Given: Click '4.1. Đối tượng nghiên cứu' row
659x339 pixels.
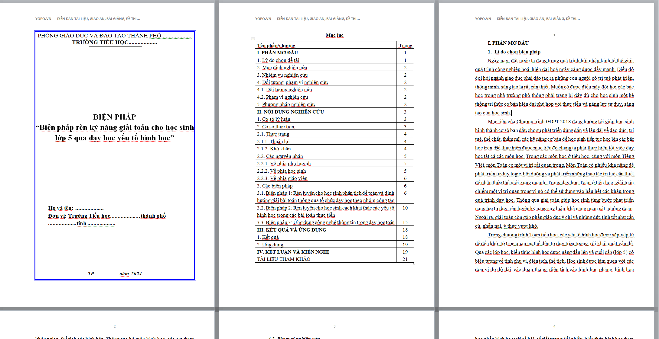Looking at the screenshot, I should (x=334, y=89).
